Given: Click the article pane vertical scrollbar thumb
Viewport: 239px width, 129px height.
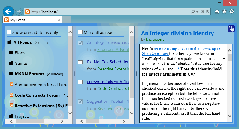Looking at the screenshot, I should click(230, 58).
